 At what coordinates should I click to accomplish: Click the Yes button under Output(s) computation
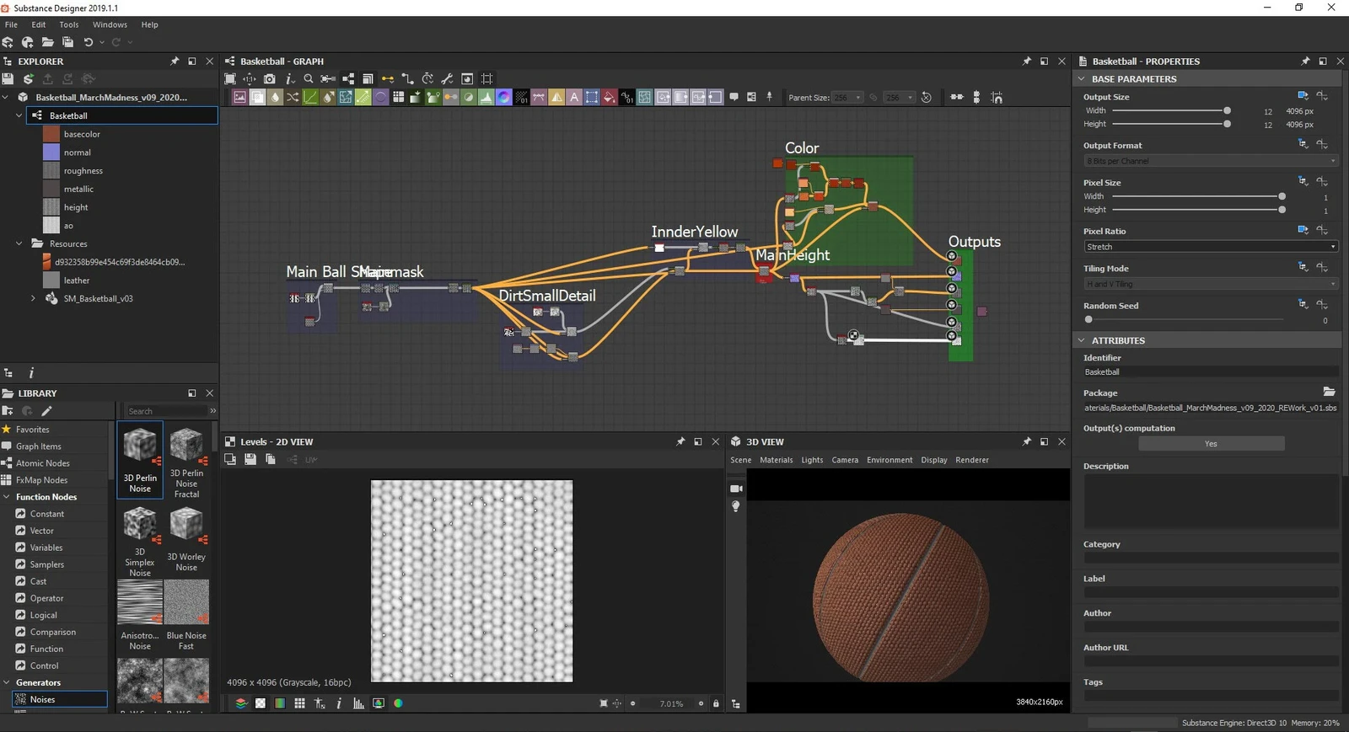coord(1210,444)
